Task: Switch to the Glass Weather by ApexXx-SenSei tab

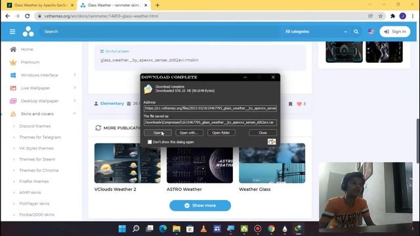Action: pos(40,5)
